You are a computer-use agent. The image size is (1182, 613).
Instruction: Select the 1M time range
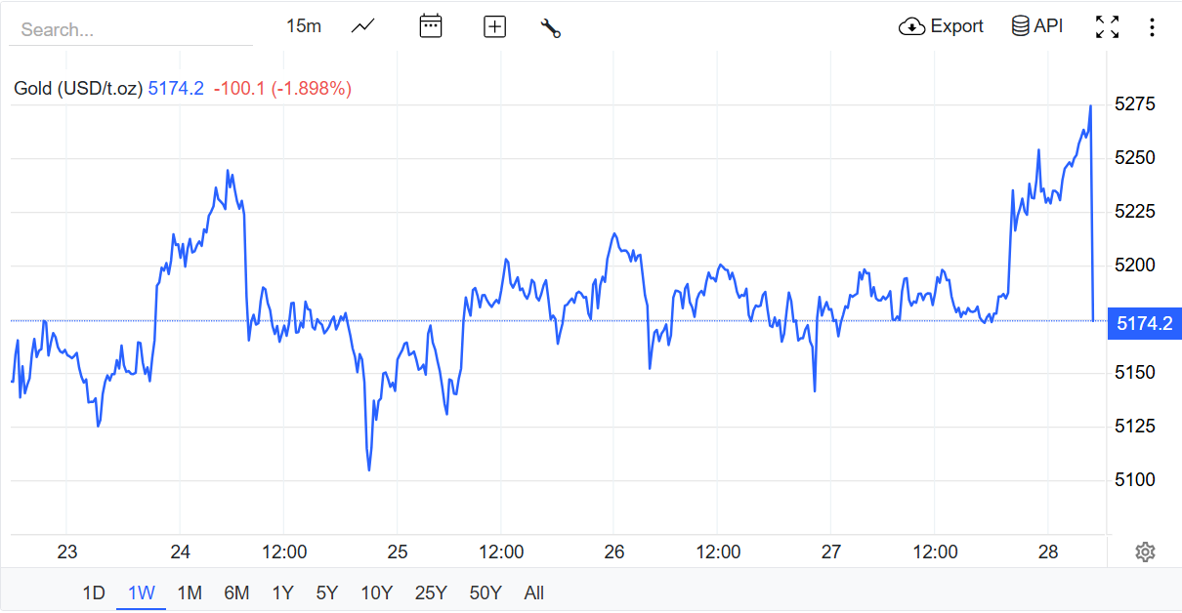(190, 593)
